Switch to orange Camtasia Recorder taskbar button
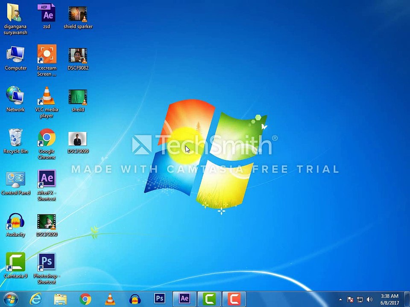The image size is (410, 307). point(234,299)
